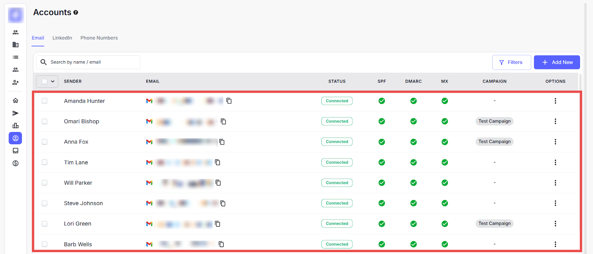Image resolution: width=593 pixels, height=254 pixels.
Task: Switch to the LinkedIn tab
Action: (62, 38)
